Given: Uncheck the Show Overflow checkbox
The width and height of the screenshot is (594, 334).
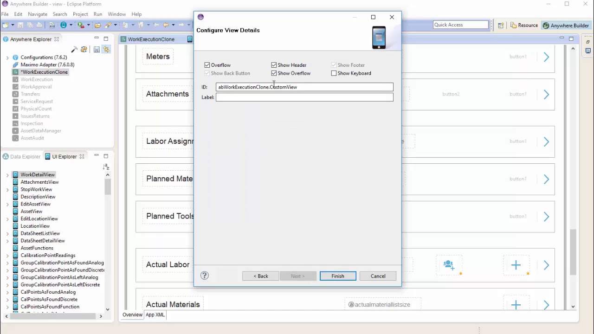Looking at the screenshot, I should tap(274, 73).
